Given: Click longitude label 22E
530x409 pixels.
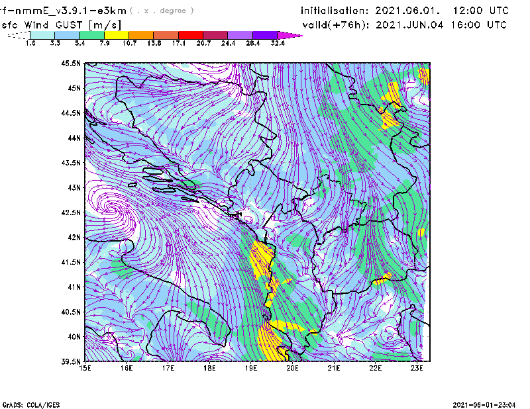Looking at the screenshot, I should (x=376, y=368).
